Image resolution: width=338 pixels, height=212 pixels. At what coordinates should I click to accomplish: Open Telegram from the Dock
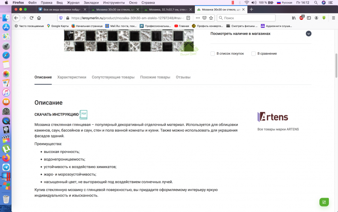[x=6, y=167]
